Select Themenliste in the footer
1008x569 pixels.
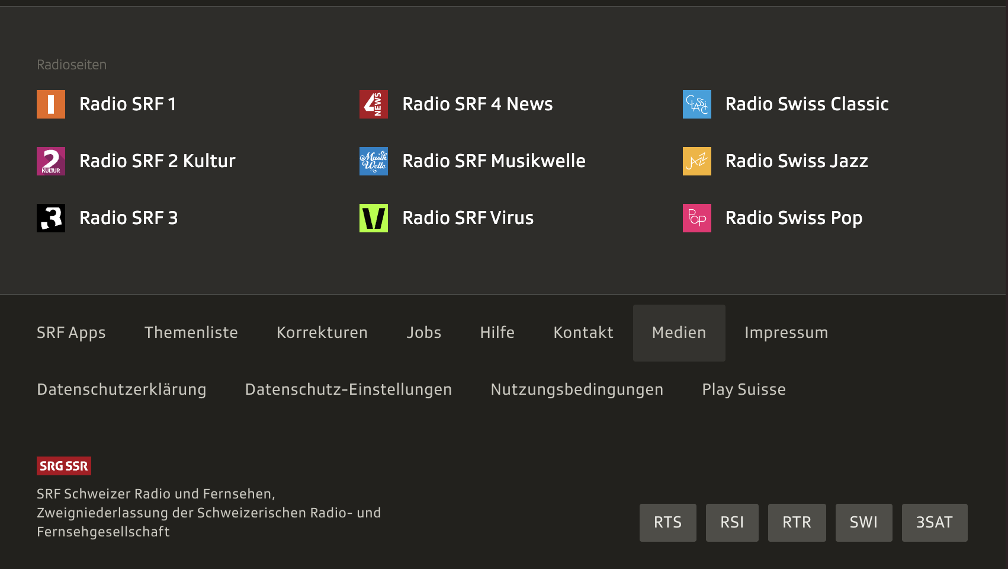(191, 333)
